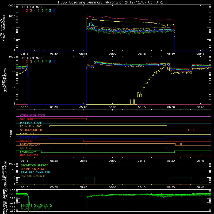Choose detector number 9 in front segments legend
The height and width of the screenshot is (214, 214).
tap(54, 11)
